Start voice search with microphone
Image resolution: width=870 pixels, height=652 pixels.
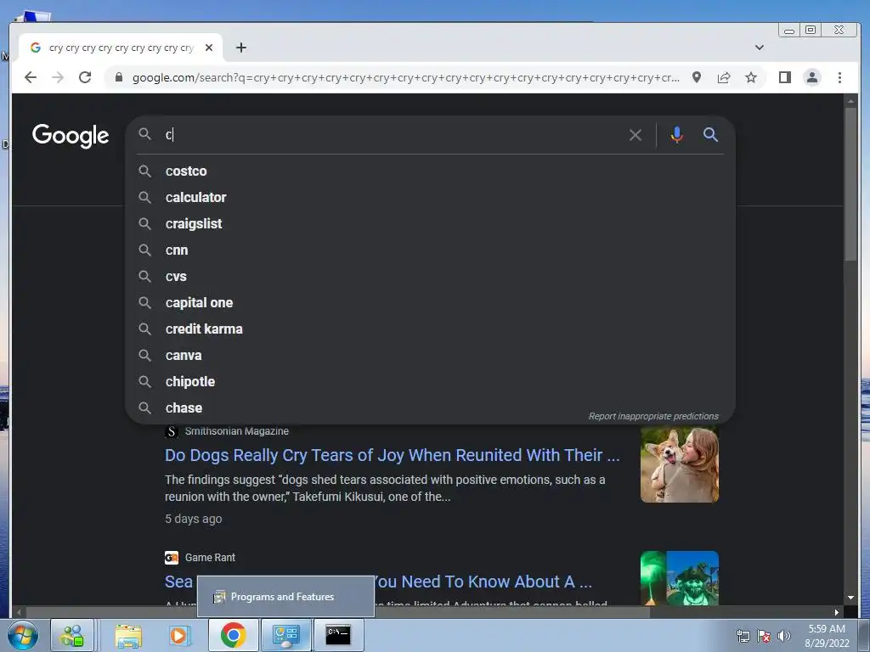click(x=676, y=135)
